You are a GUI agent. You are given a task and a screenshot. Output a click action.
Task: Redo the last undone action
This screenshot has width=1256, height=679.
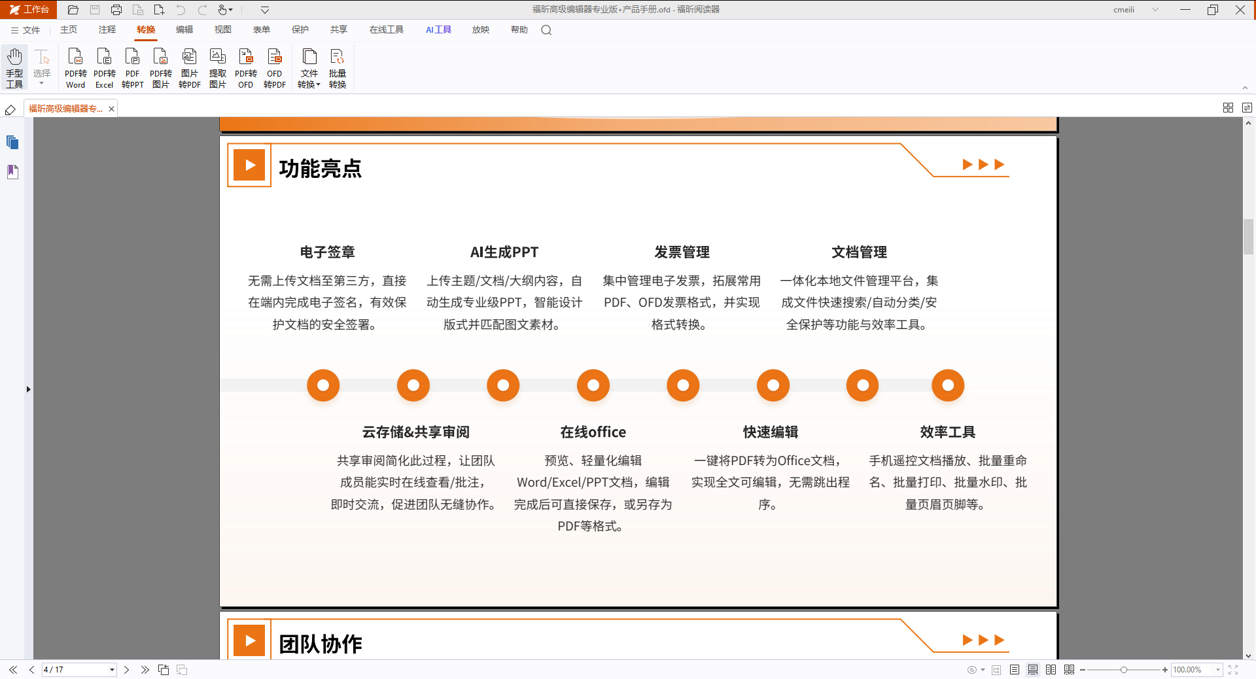[202, 10]
